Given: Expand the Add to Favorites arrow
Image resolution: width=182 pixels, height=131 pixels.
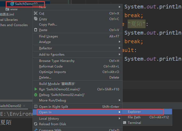Looking at the screenshot, I should [x=119, y=54].
